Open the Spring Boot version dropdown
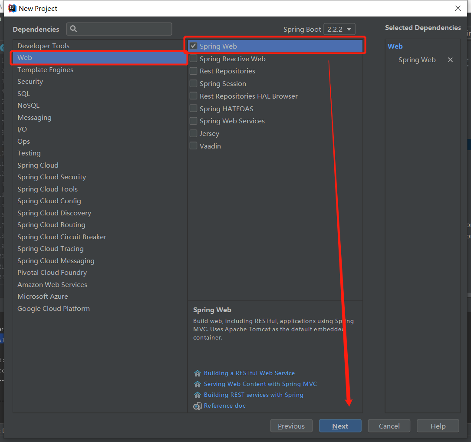 (339, 29)
